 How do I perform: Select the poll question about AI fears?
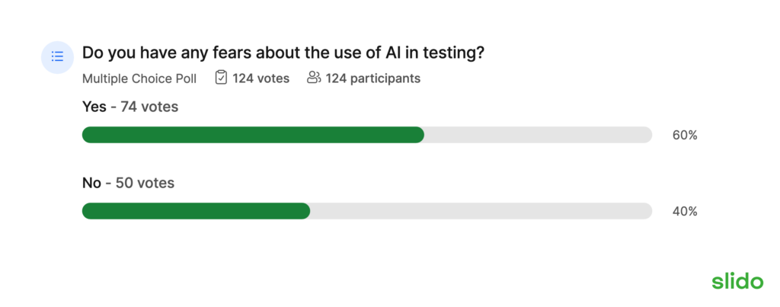click(285, 54)
